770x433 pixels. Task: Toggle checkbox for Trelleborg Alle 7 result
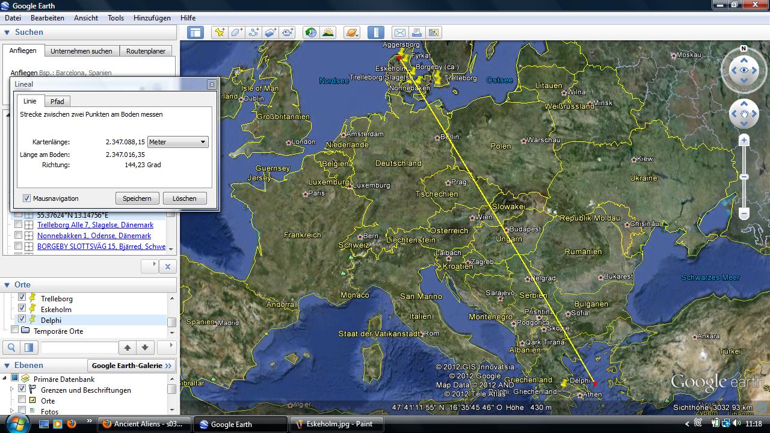18,225
